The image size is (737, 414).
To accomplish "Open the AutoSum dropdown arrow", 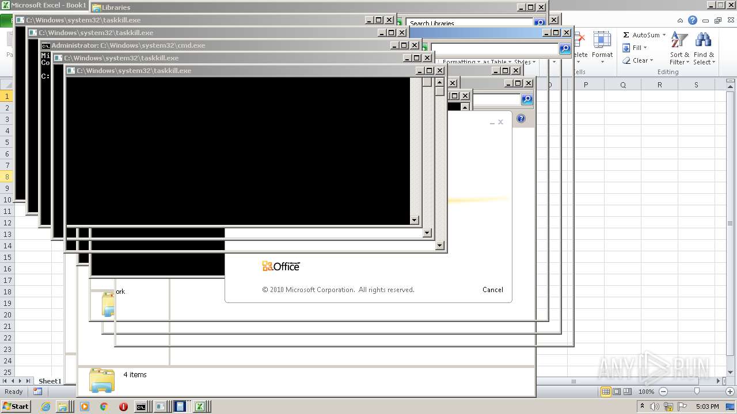I will (x=664, y=35).
